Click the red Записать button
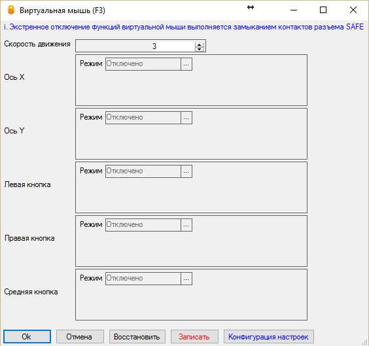The height and width of the screenshot is (346, 369). [194, 337]
